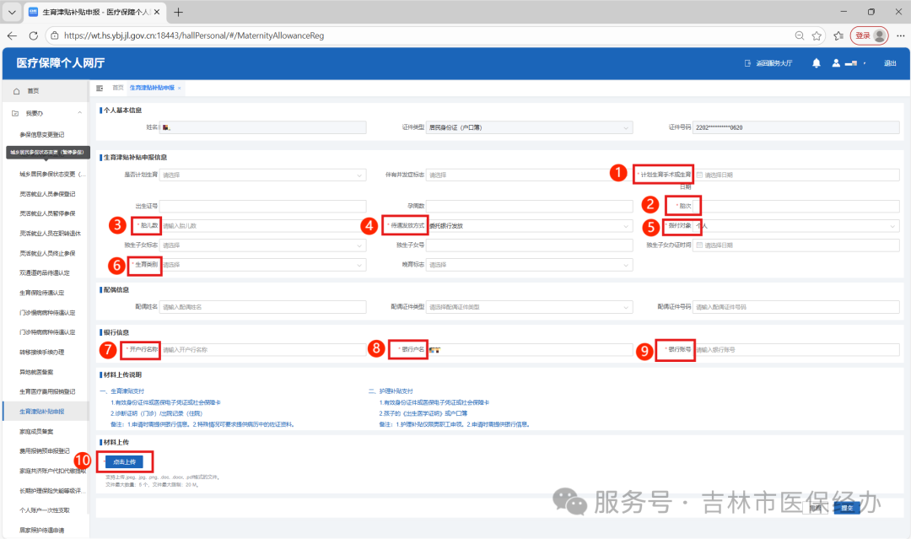Viewport: 911px width, 539px height.
Task: Click the favorites star icon
Action: (817, 35)
